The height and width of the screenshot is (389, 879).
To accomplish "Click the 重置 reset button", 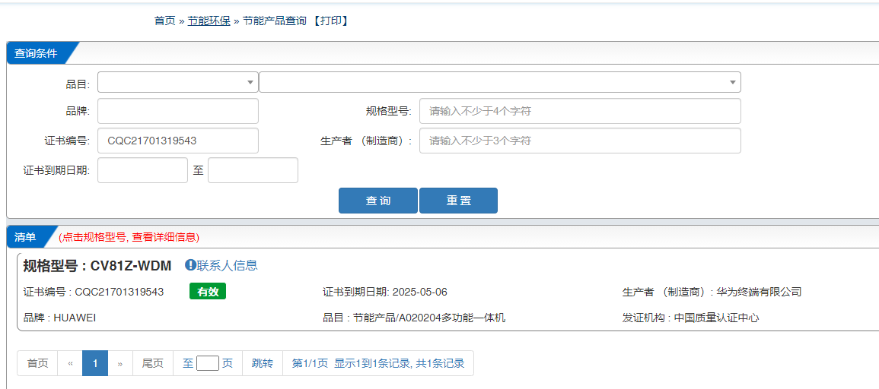I will [x=458, y=201].
